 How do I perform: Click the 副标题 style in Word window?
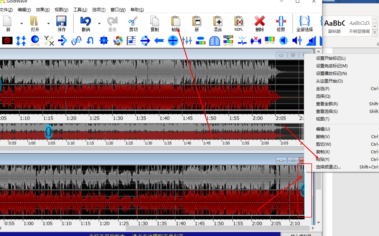pos(334,26)
